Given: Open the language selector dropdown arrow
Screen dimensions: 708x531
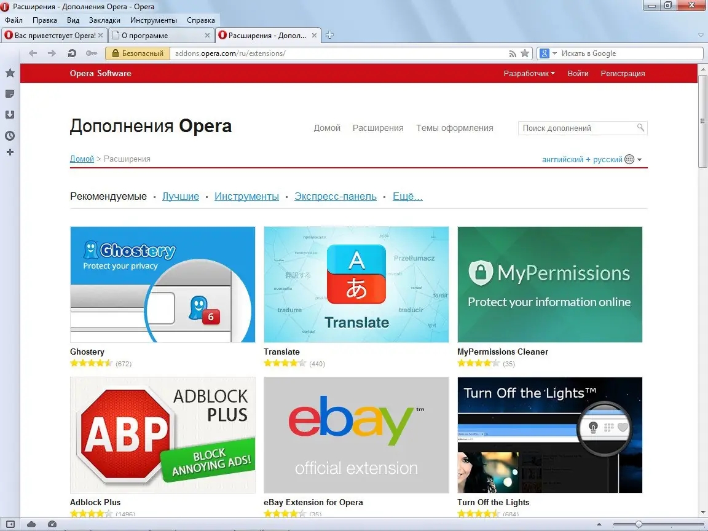Looking at the screenshot, I should pyautogui.click(x=639, y=159).
